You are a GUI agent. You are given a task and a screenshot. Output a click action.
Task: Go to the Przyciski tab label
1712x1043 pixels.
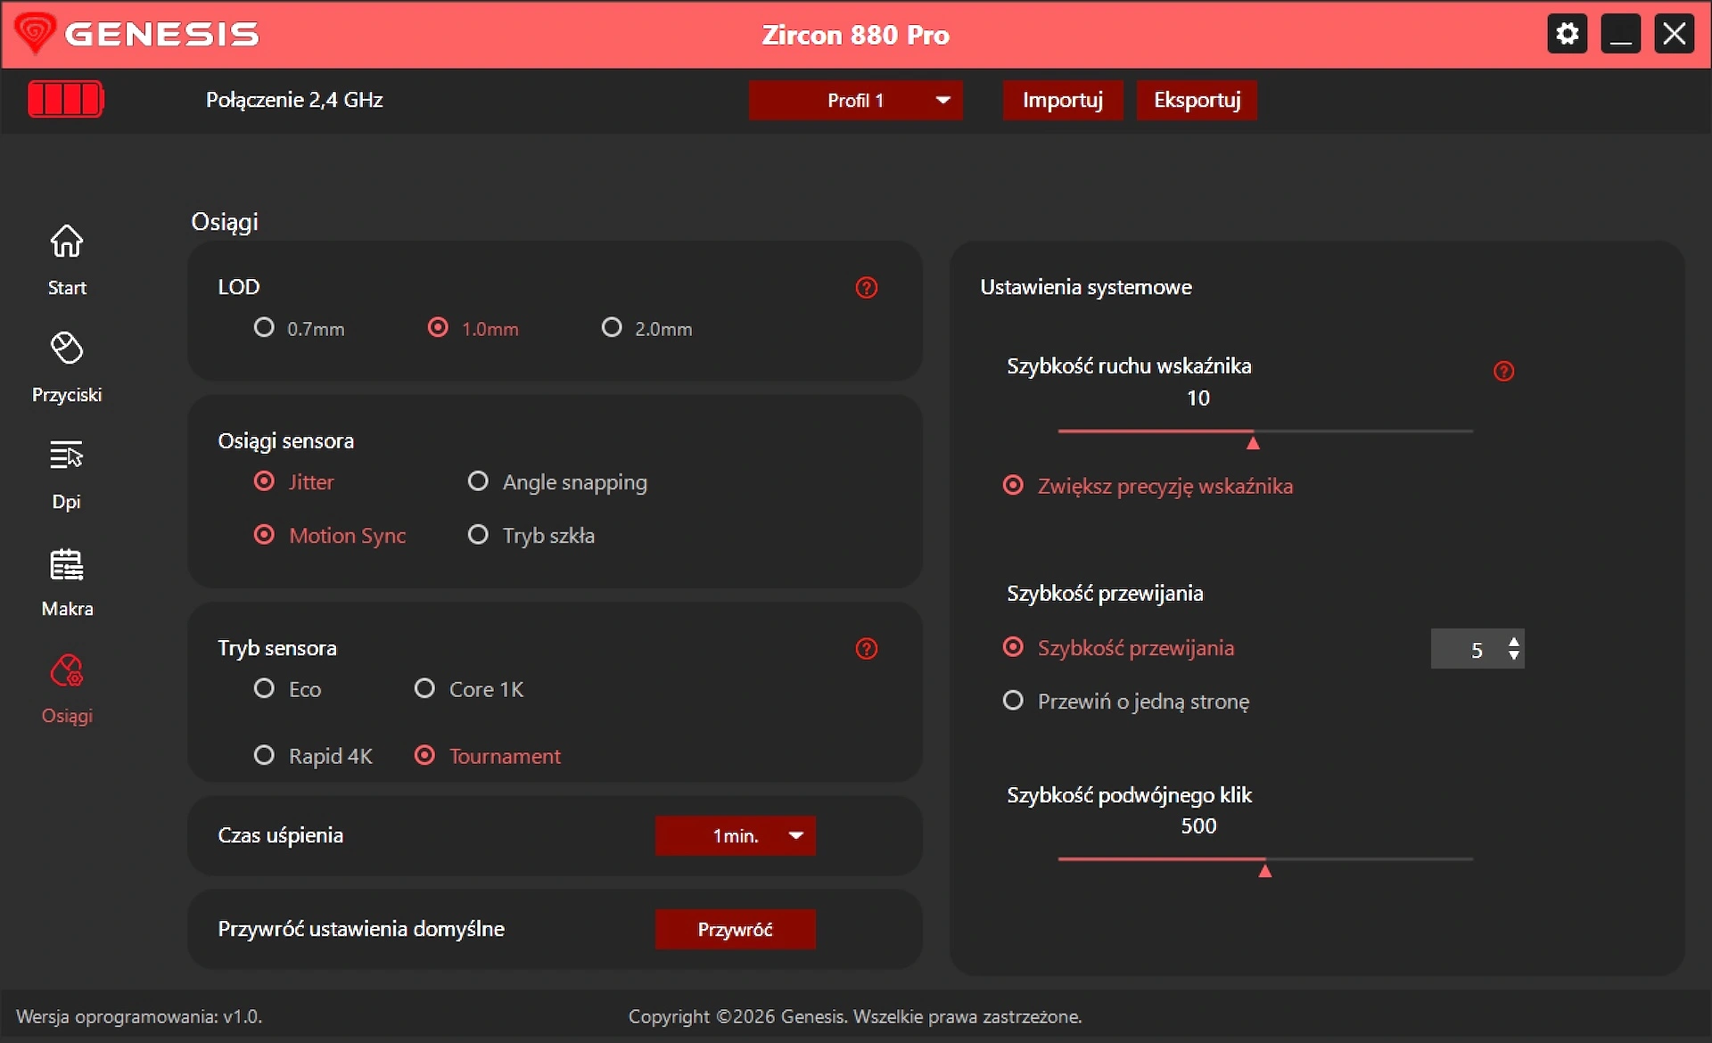click(x=67, y=394)
